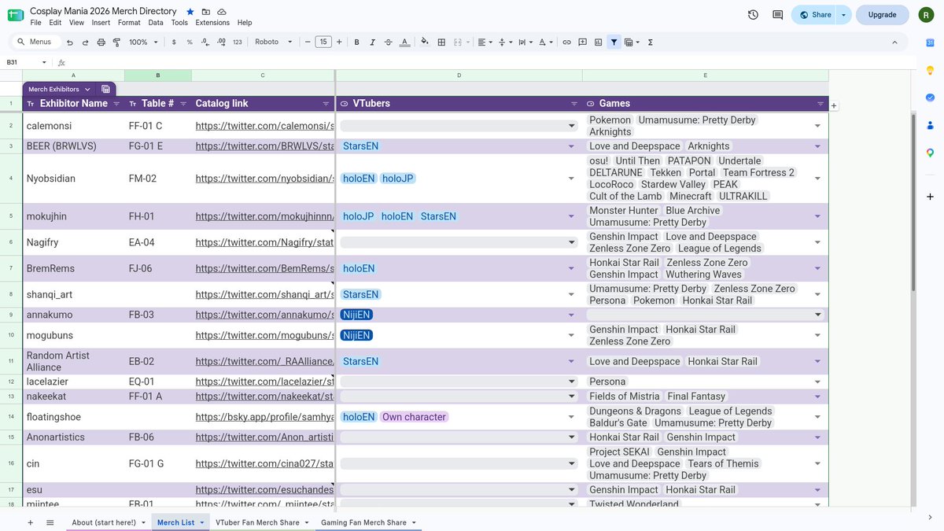Open Maps in side panel
Viewport: 944px width, 531px height.
930,153
